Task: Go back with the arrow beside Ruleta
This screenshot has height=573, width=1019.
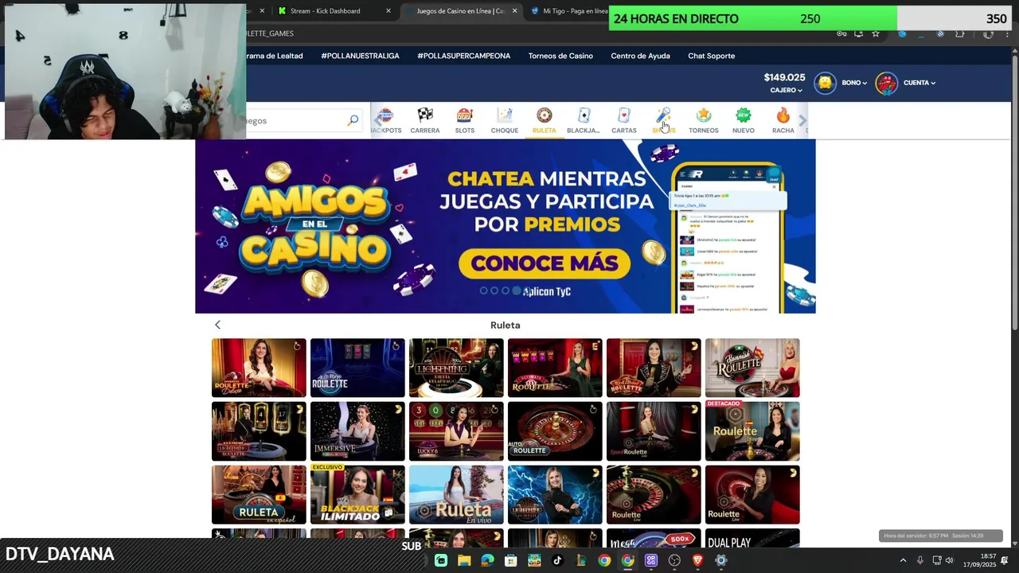Action: coord(217,325)
